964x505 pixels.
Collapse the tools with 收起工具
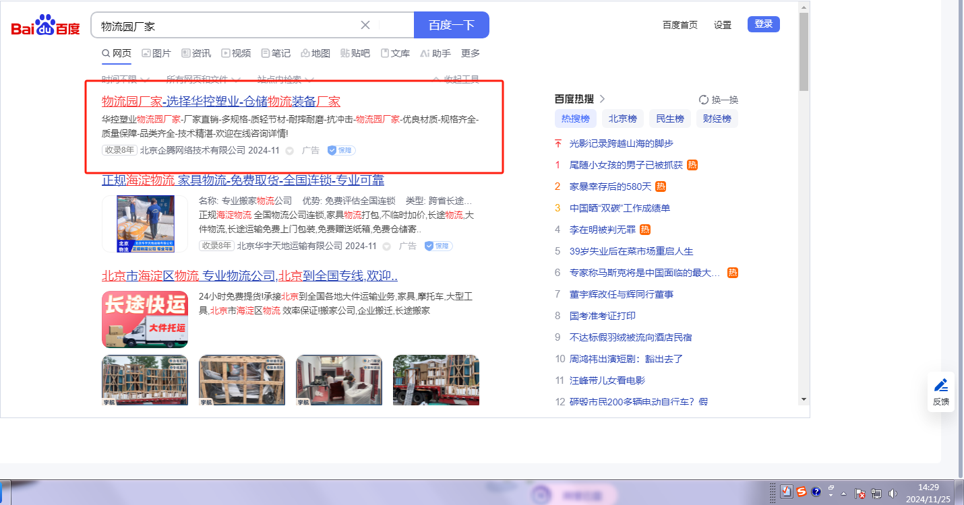pos(456,79)
